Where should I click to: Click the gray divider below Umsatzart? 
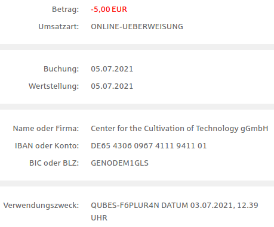pos(137,47)
